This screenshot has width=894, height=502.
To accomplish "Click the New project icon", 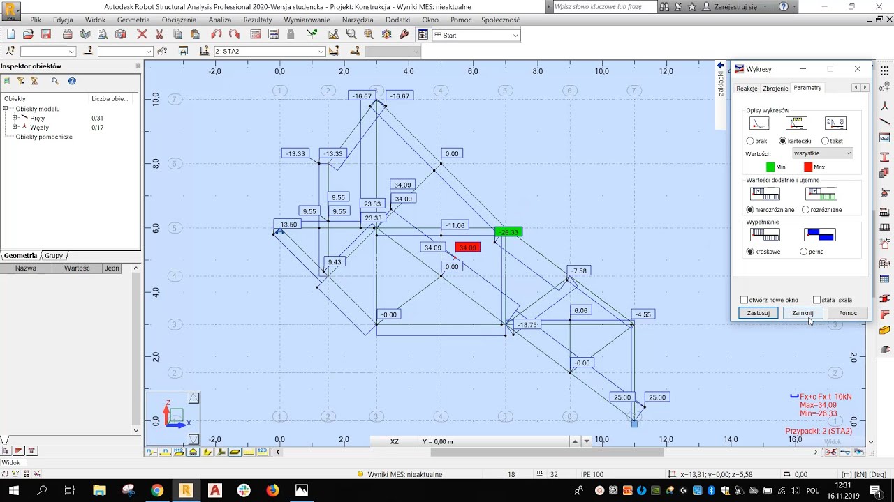I will pos(10,34).
